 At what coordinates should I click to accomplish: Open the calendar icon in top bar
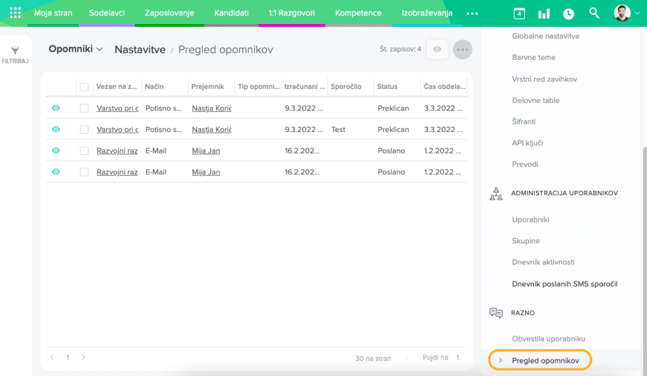[x=519, y=13]
